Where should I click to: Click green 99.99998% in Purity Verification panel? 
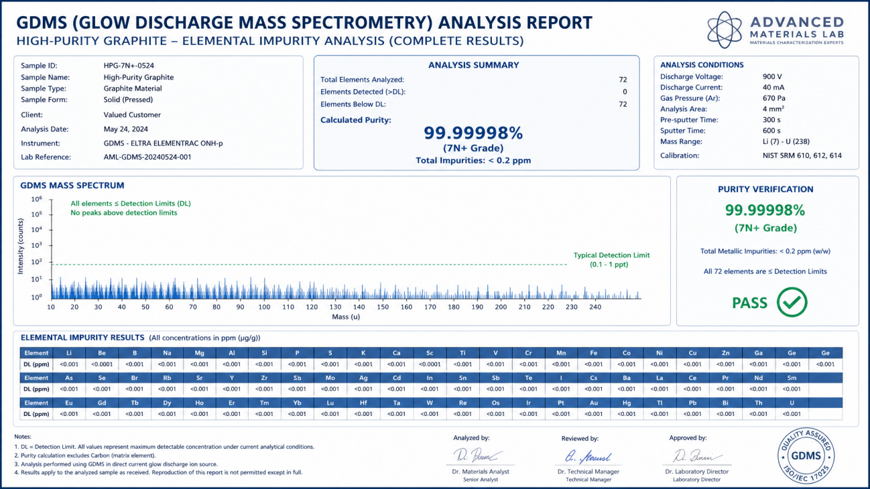tap(765, 210)
